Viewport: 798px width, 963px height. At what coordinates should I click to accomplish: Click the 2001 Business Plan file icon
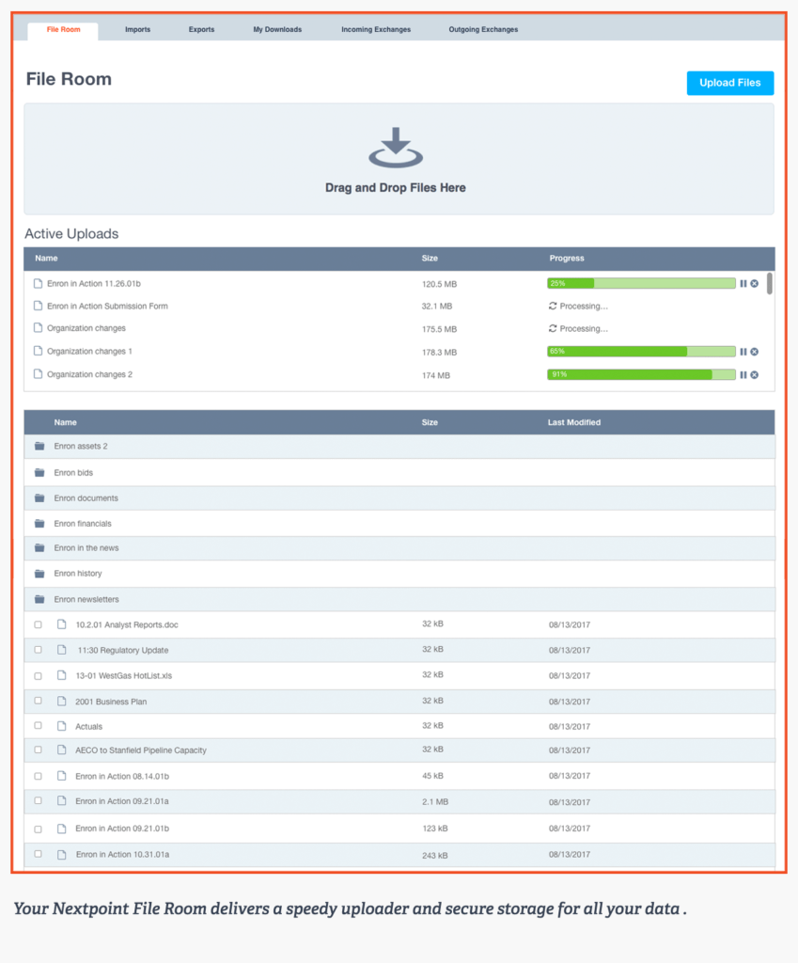click(62, 702)
